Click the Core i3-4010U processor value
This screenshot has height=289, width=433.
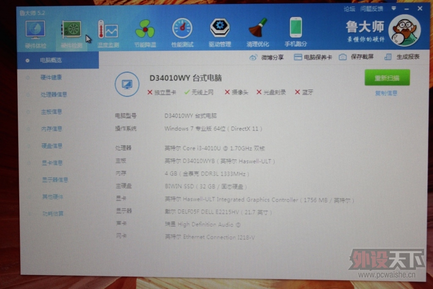[215, 149]
